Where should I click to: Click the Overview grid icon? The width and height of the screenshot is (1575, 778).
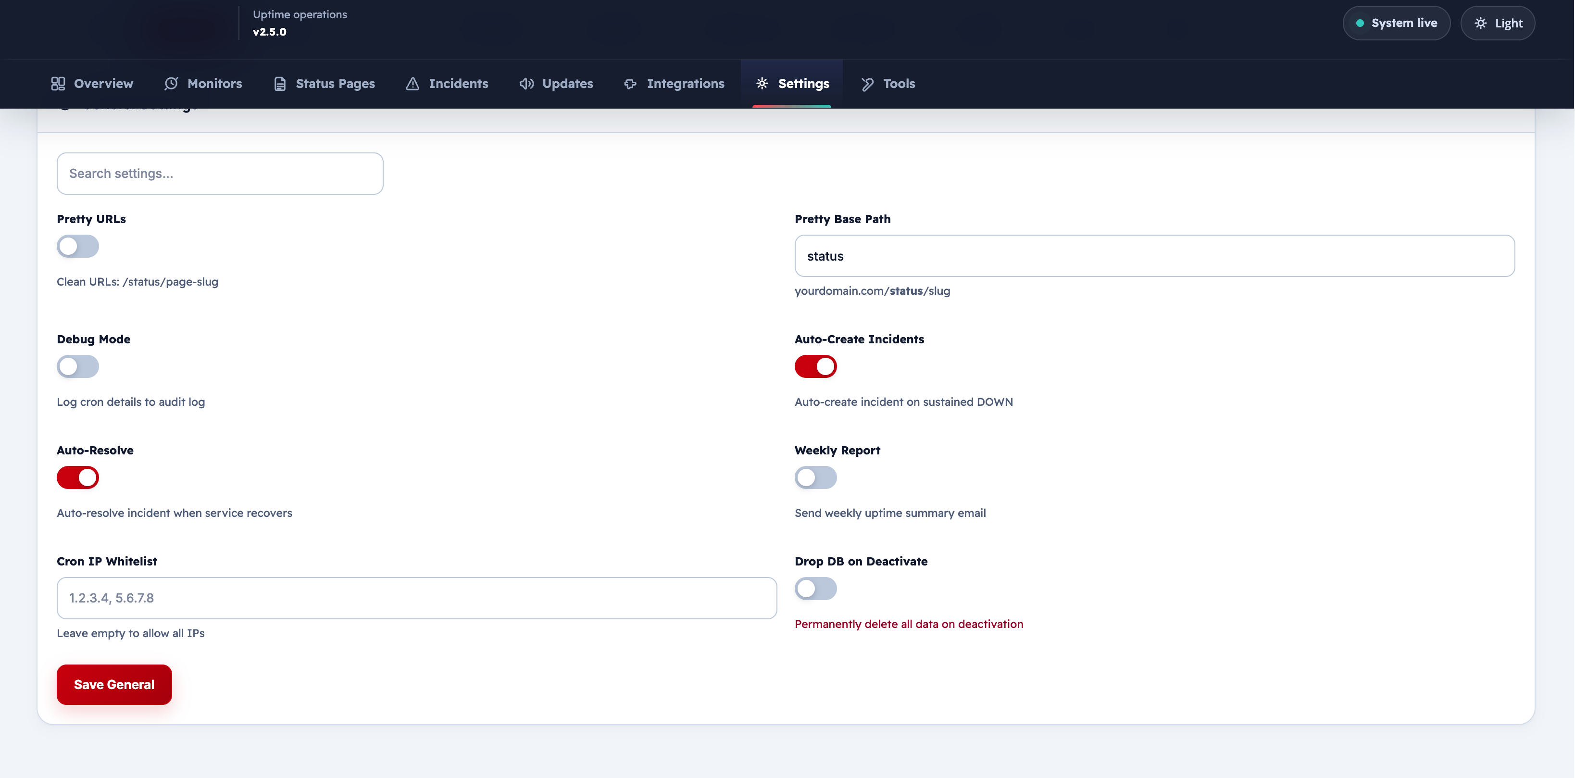pos(58,84)
